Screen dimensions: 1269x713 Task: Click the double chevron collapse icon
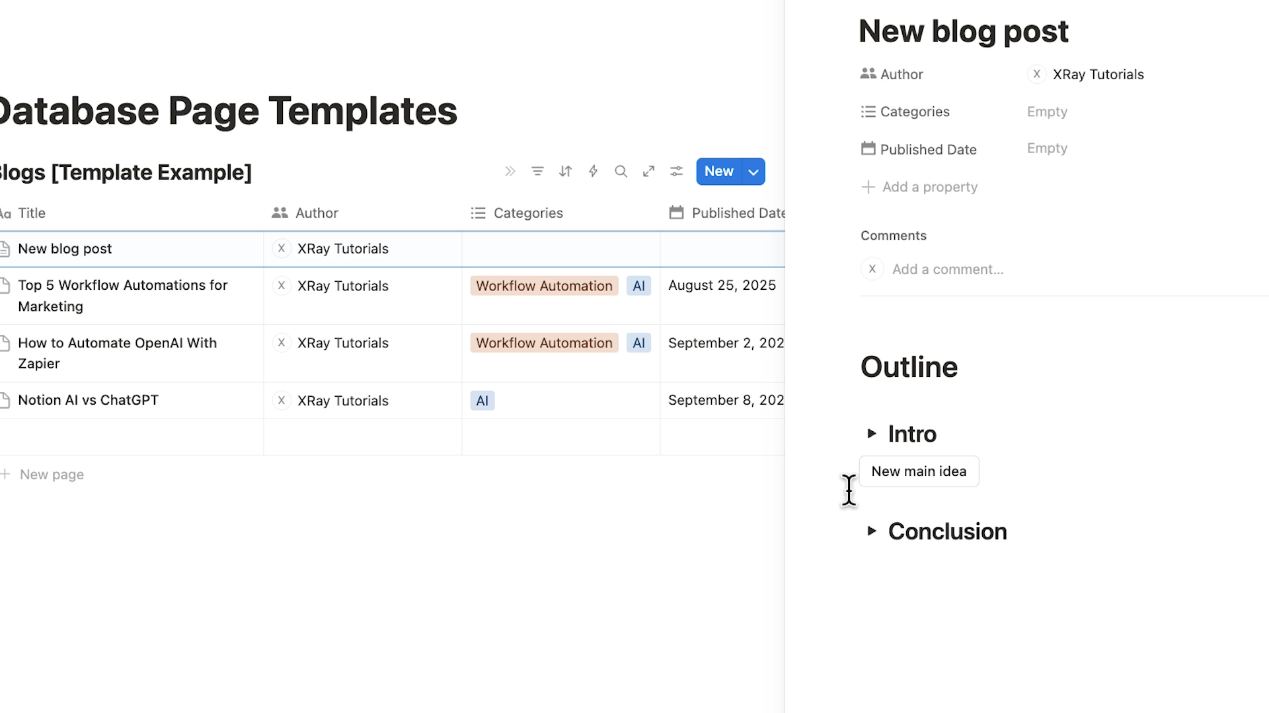click(510, 172)
